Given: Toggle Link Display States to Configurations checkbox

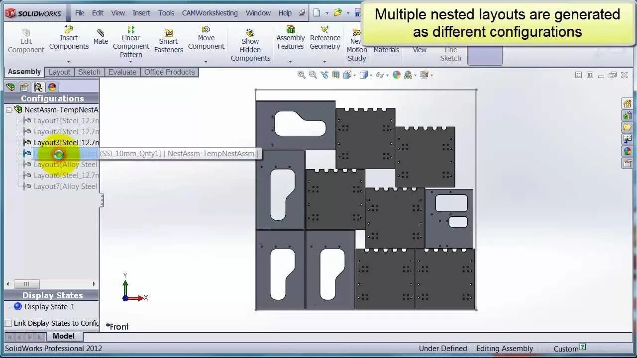Looking at the screenshot, I should (x=8, y=323).
